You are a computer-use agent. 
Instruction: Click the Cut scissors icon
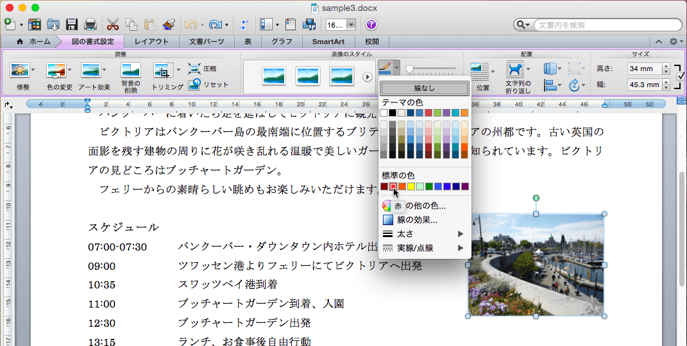(x=113, y=25)
